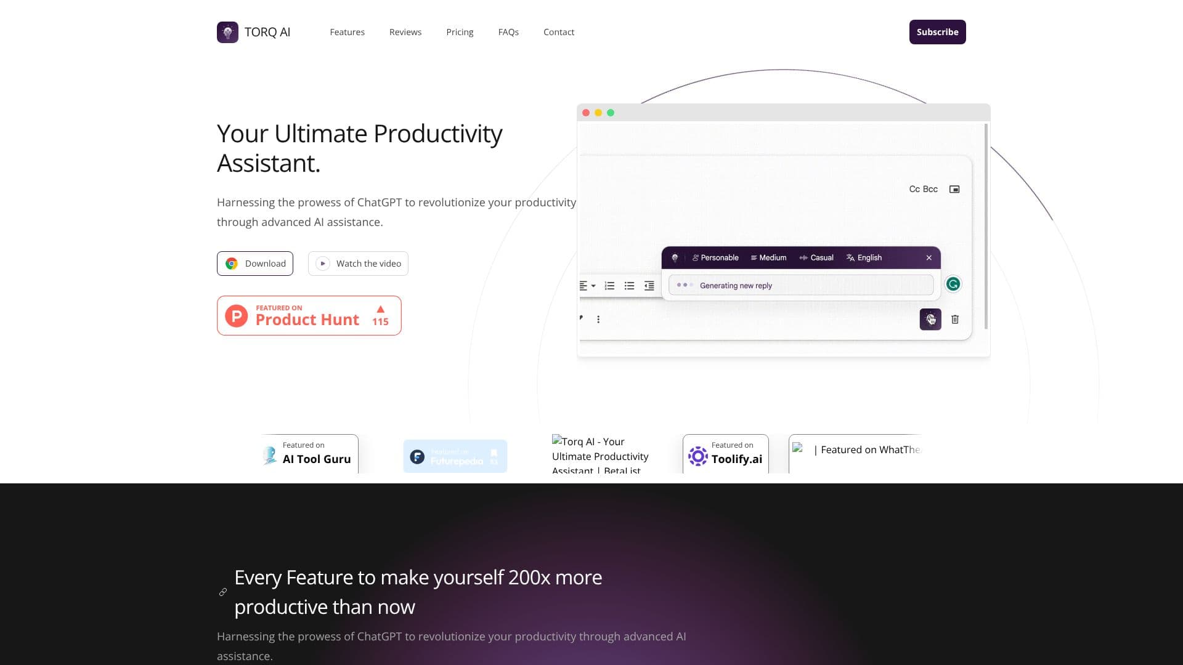Open the BetaList Torq AI image link

tap(600, 455)
